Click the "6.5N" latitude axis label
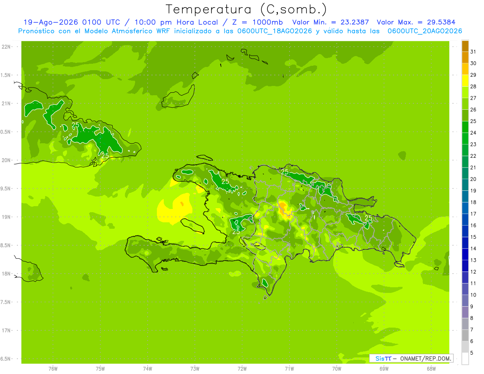The image size is (484, 374). click(x=6, y=359)
